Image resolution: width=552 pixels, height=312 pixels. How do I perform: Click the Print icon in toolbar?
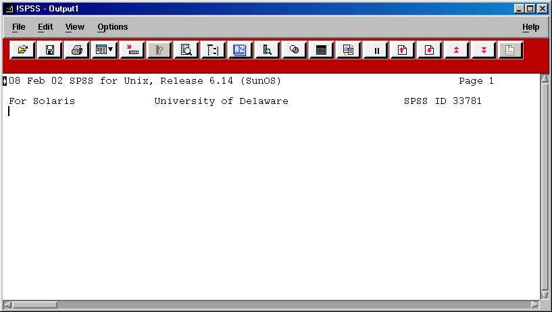pos(77,50)
